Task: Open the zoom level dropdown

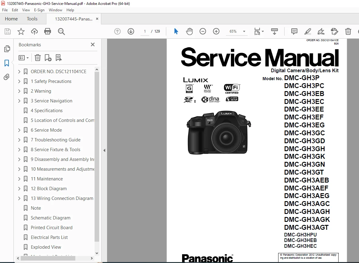Action: click(244, 31)
